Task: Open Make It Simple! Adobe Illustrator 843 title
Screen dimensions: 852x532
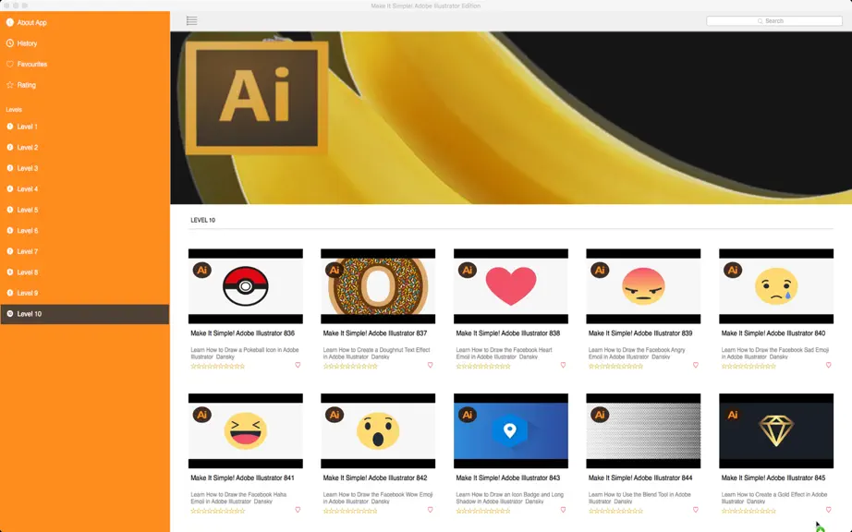Action: 507,478
